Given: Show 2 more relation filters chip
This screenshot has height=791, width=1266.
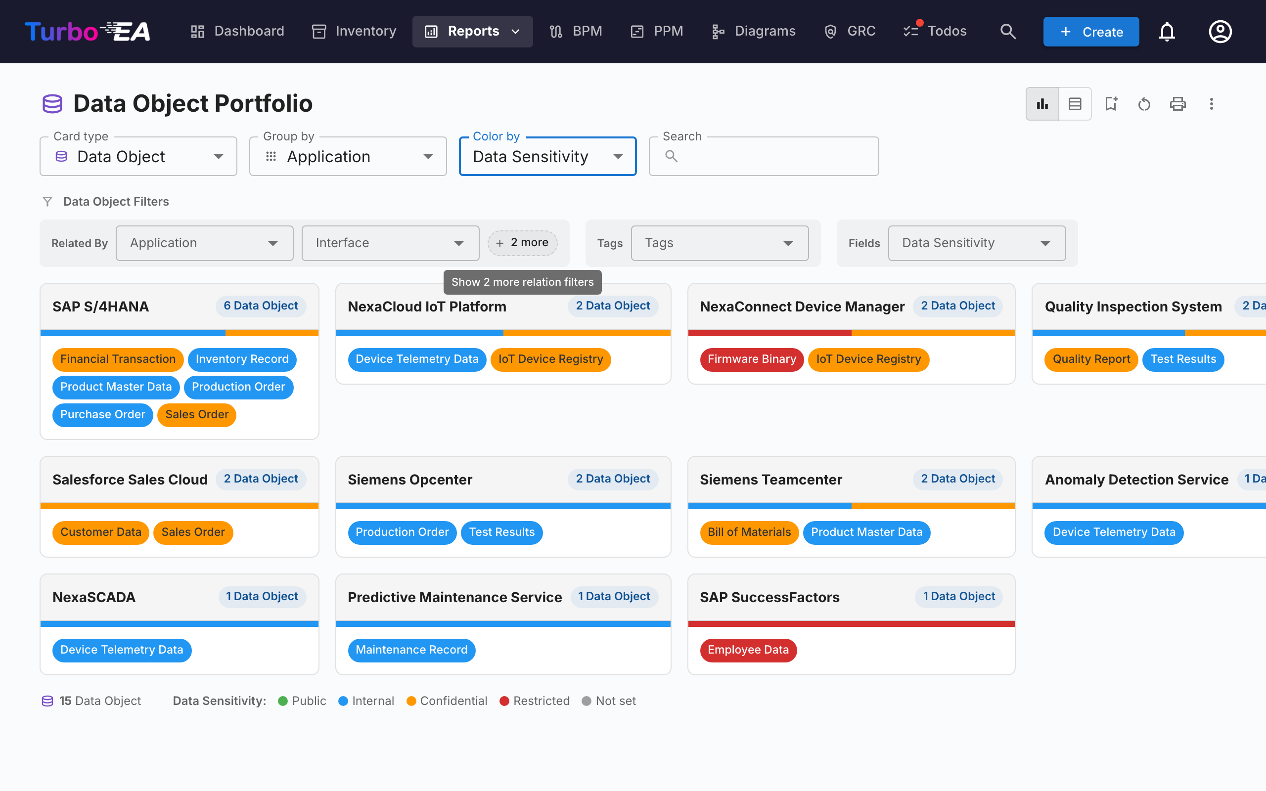Looking at the screenshot, I should tap(522, 243).
